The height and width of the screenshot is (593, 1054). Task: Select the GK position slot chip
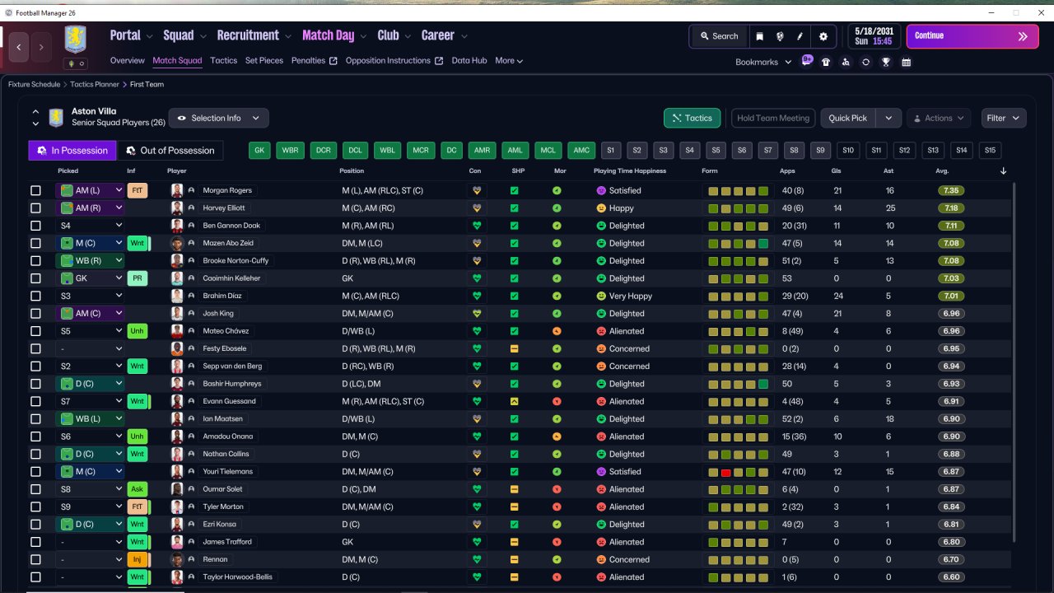260,150
